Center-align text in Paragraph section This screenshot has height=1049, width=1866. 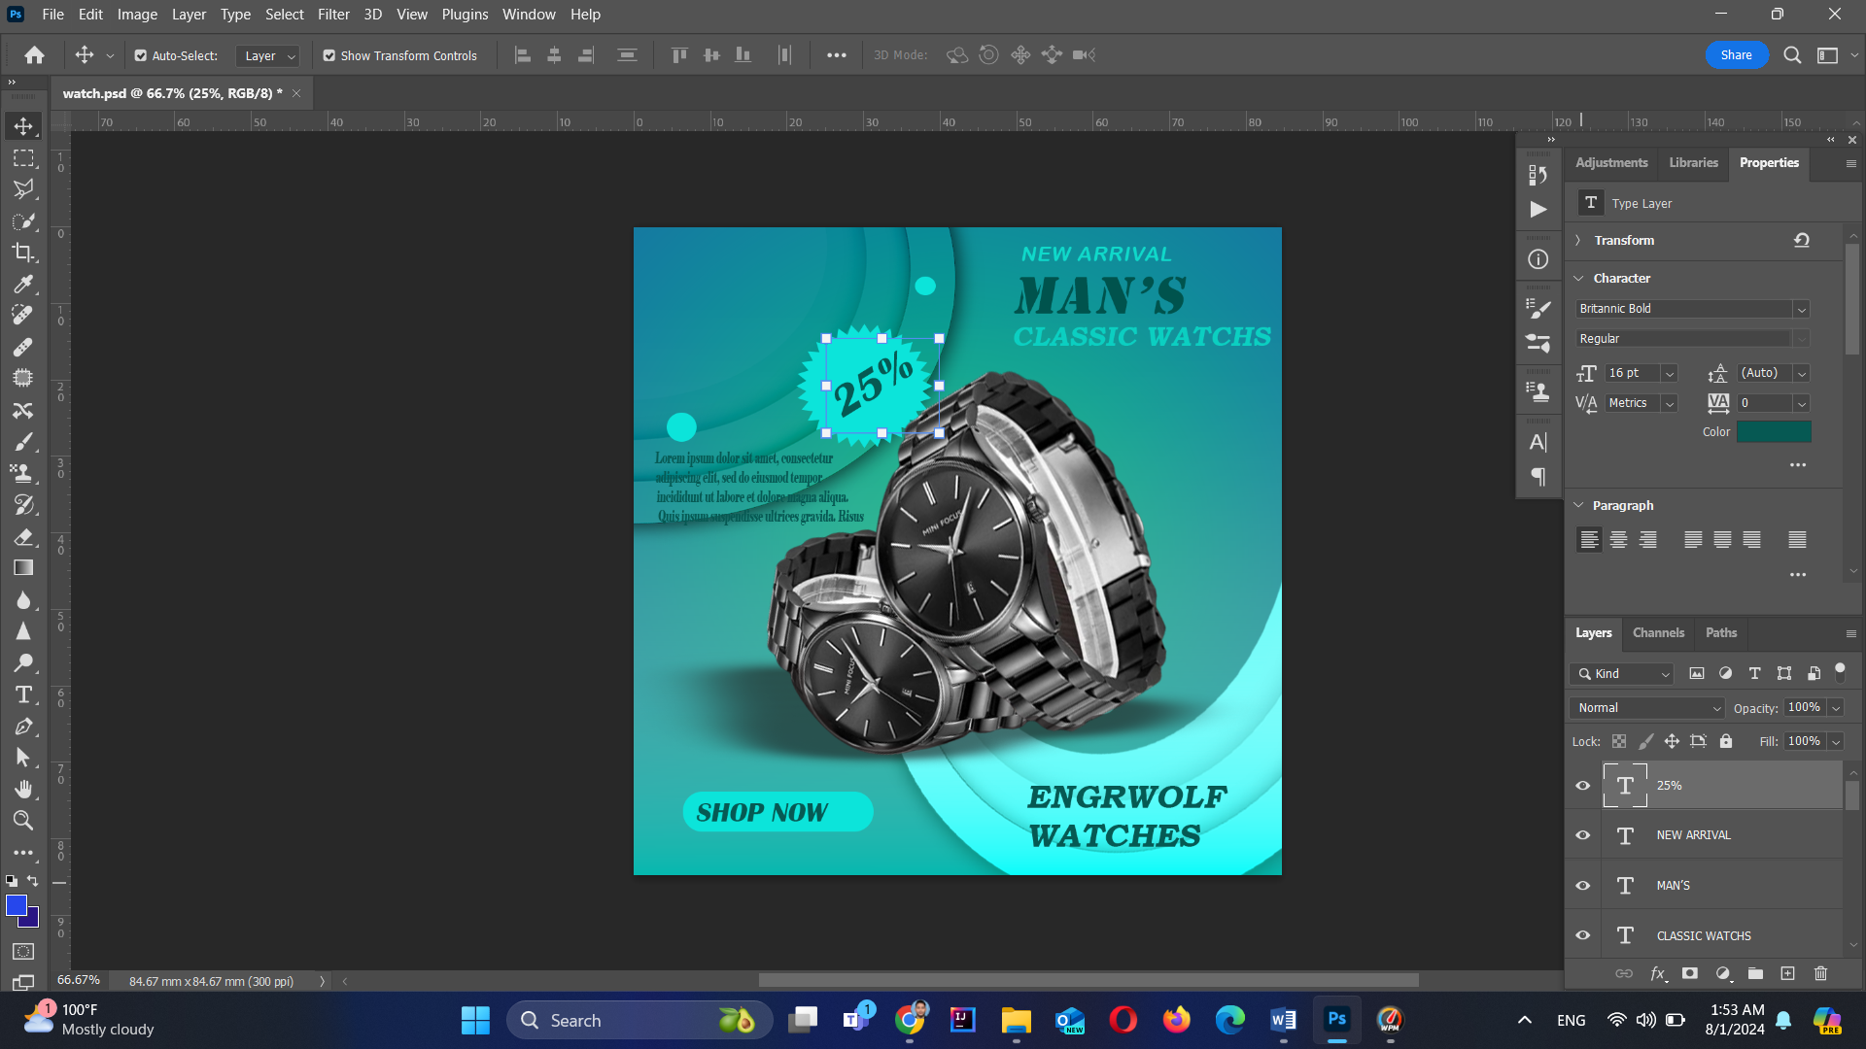pos(1618,540)
